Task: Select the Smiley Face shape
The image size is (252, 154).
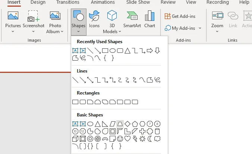Action: [120, 139]
